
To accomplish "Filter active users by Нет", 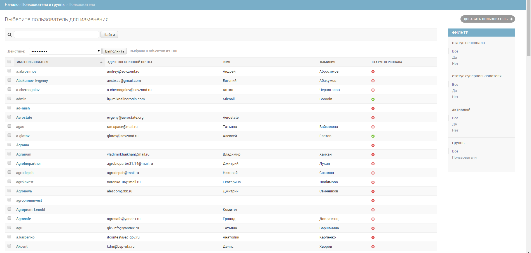I will pyautogui.click(x=455, y=130).
